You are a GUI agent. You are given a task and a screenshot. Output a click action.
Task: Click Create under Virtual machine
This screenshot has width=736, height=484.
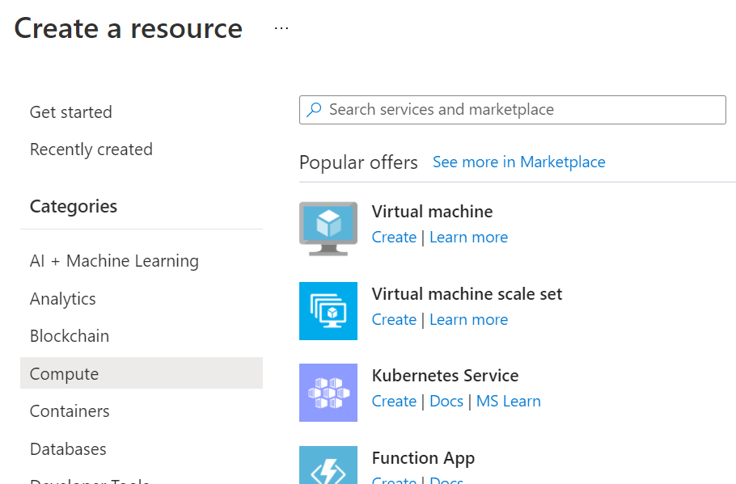tap(394, 238)
